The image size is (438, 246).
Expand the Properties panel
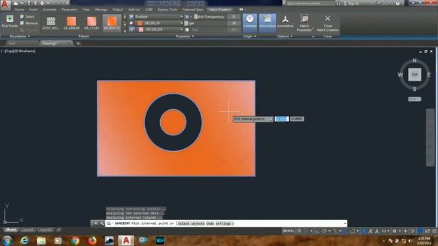pyautogui.click(x=185, y=36)
